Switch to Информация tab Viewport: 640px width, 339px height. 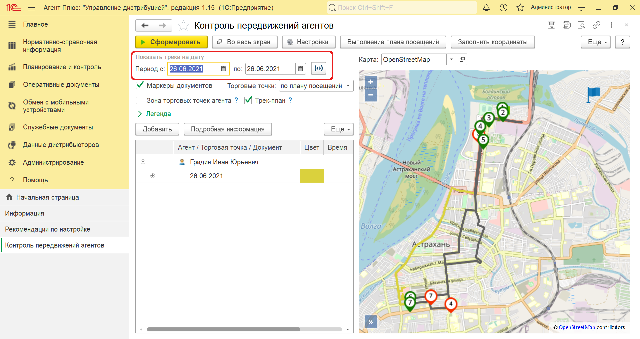pos(65,213)
